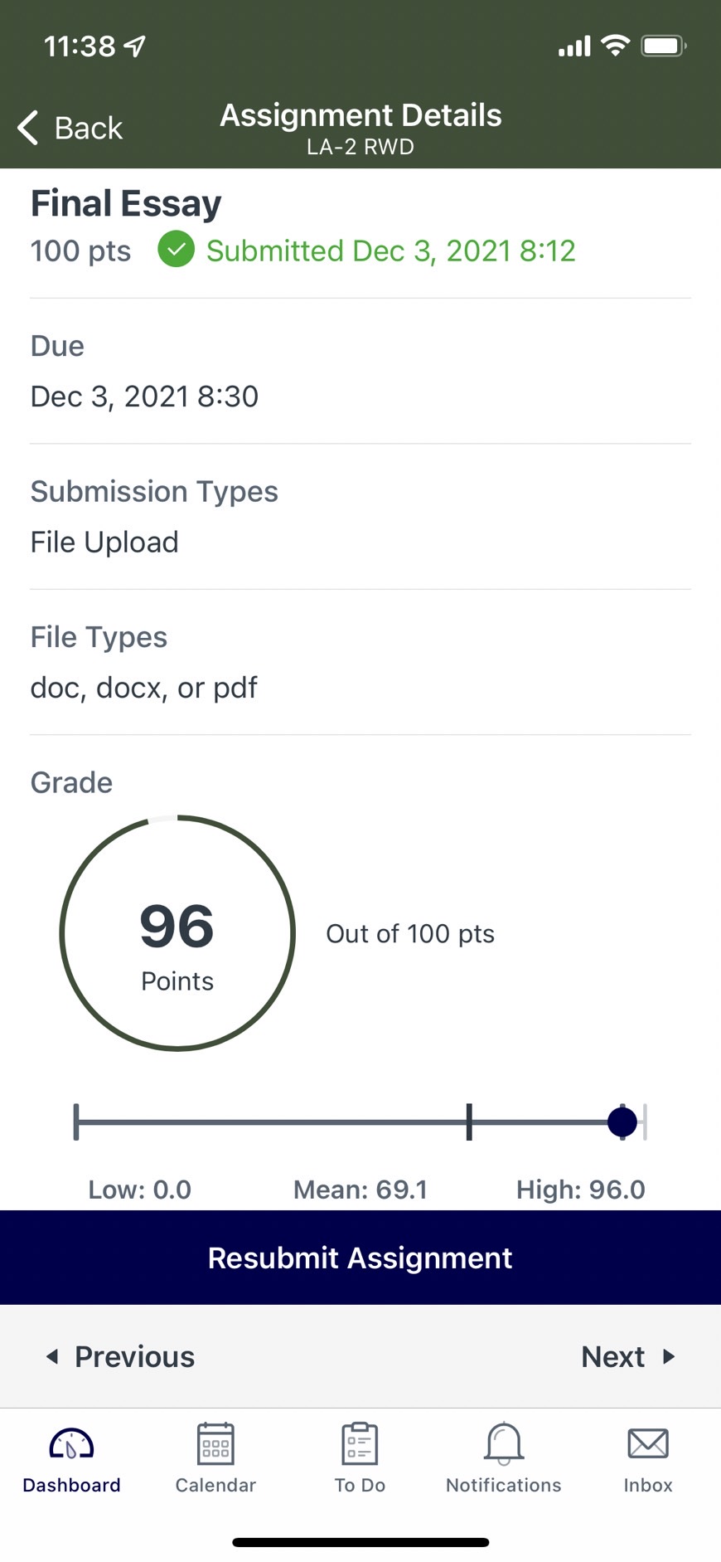The height and width of the screenshot is (1562, 721).
Task: Tap the Wi-Fi status icon
Action: 615,46
